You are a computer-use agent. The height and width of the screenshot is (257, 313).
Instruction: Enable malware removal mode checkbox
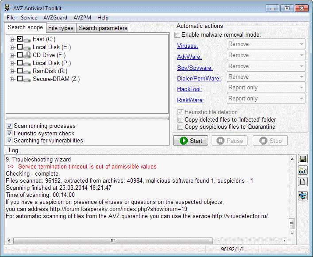(x=177, y=35)
